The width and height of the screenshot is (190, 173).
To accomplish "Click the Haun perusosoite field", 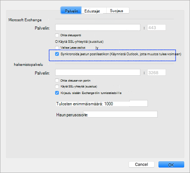I will pyautogui.click(x=120, y=114).
